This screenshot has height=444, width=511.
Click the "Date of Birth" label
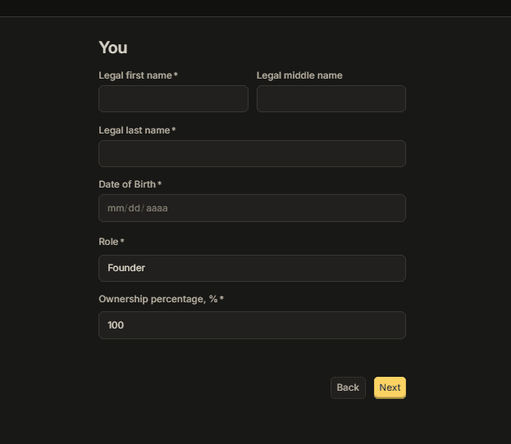click(127, 184)
